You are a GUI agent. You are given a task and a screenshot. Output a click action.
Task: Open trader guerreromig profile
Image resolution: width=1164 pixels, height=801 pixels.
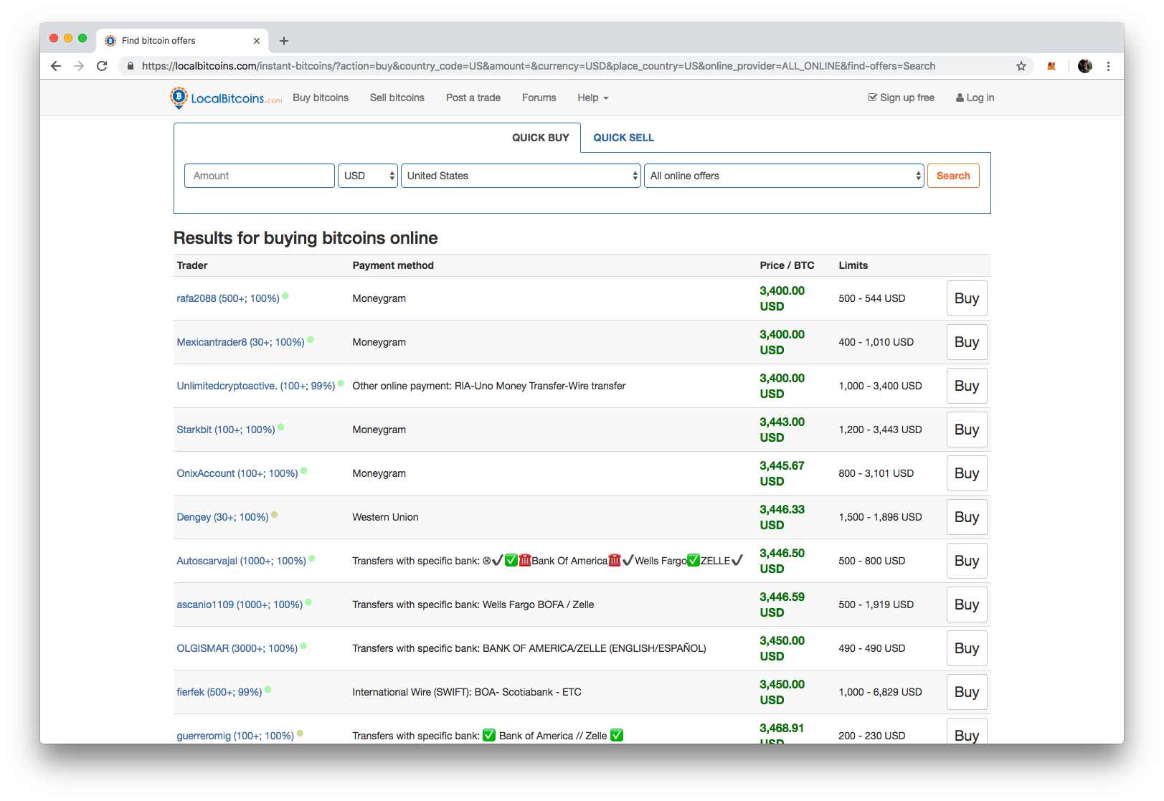235,736
